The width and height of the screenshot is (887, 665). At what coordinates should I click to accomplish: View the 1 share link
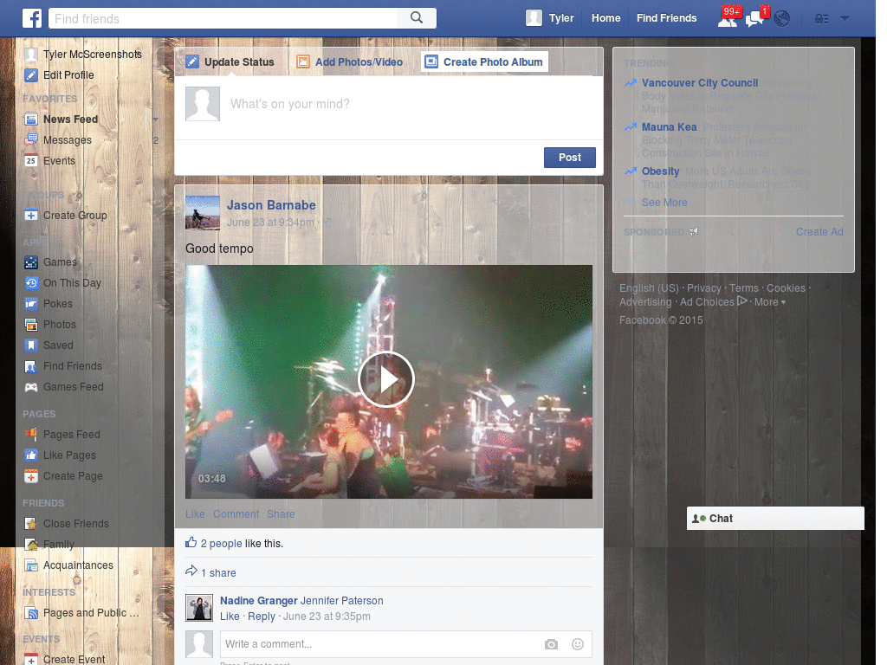coord(218,573)
